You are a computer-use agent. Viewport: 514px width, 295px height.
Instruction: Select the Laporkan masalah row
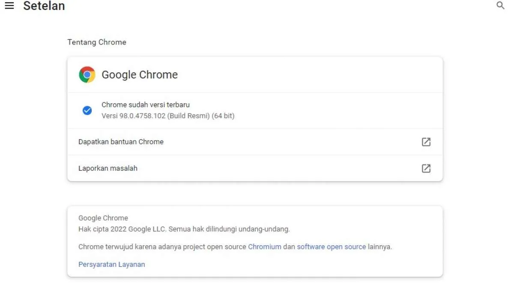pyautogui.click(x=108, y=168)
